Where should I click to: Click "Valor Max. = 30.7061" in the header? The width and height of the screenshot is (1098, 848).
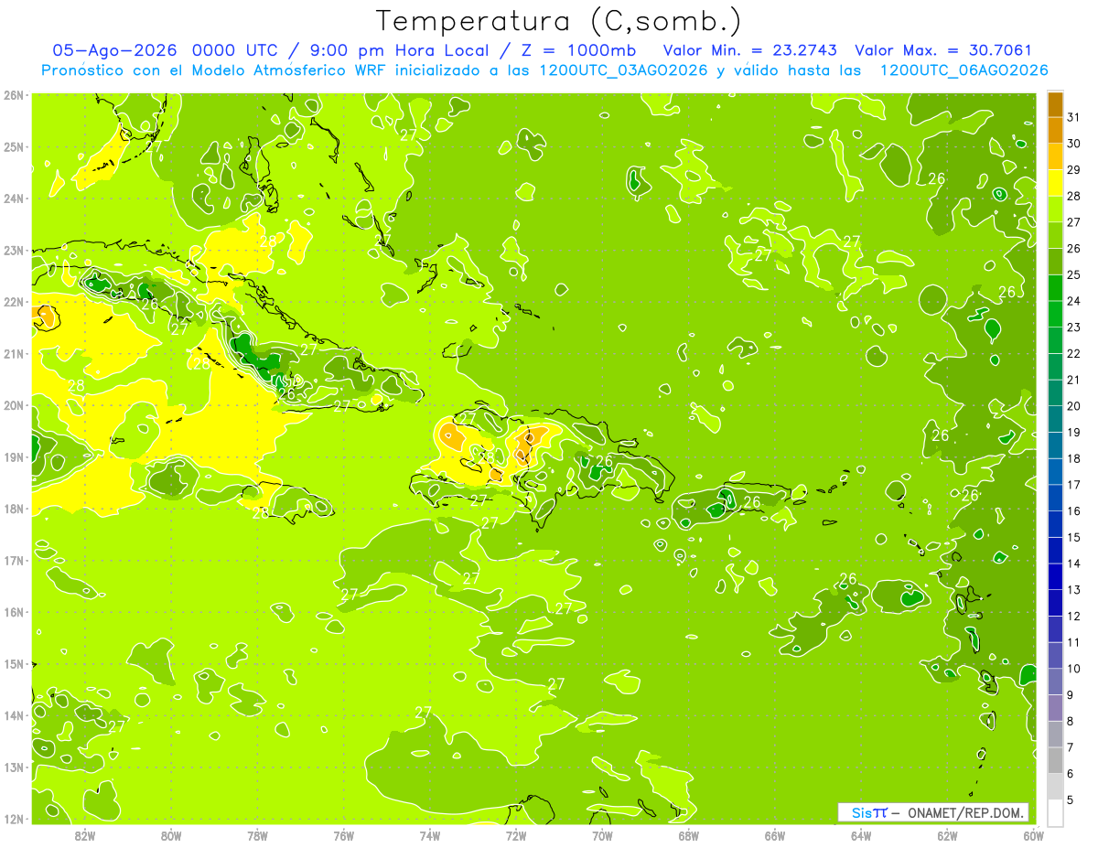pyautogui.click(x=943, y=50)
